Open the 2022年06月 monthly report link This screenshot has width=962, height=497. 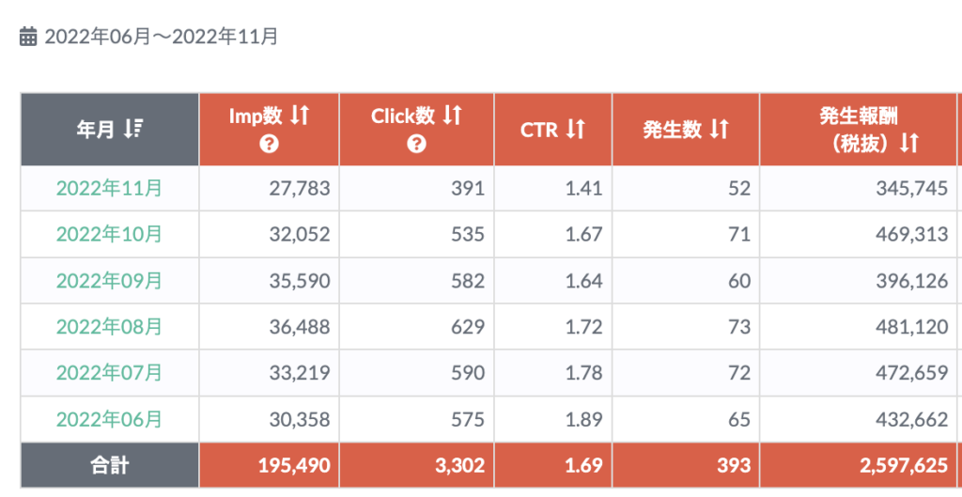[x=109, y=418]
